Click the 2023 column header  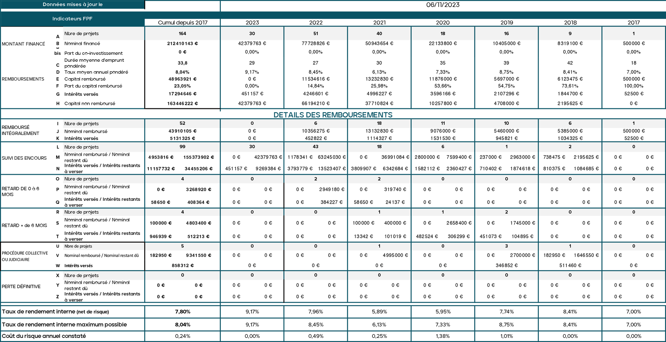(x=252, y=22)
